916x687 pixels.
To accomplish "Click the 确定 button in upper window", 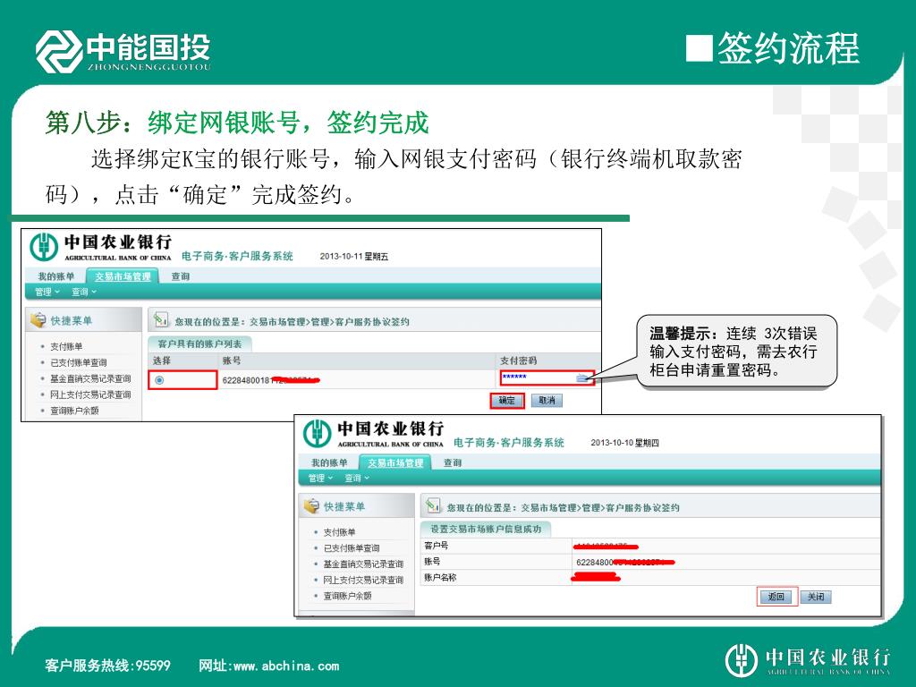I will [x=506, y=401].
